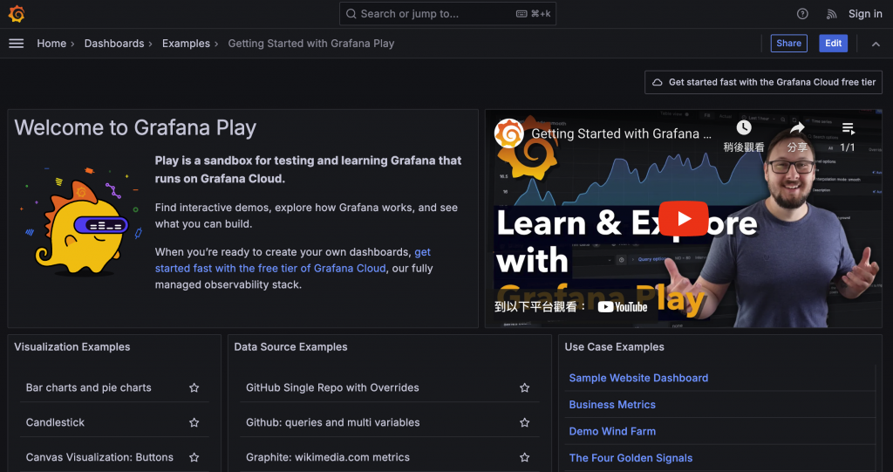Open the Candlestick dashboard entry
Screen dimensions: 893x472
pos(55,422)
